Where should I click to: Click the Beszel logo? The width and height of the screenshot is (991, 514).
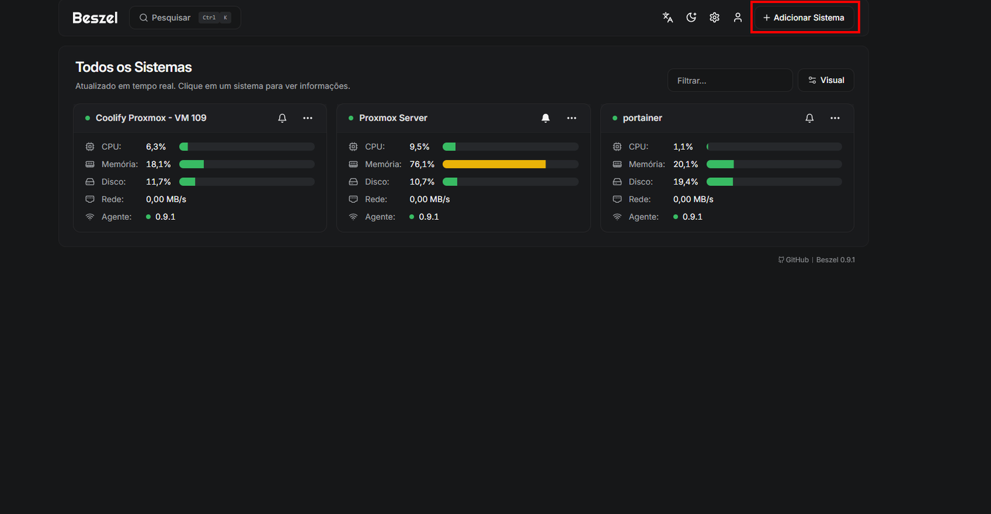coord(95,18)
